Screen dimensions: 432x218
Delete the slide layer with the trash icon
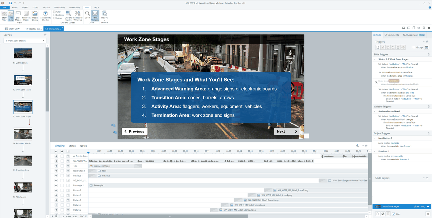tap(388, 214)
